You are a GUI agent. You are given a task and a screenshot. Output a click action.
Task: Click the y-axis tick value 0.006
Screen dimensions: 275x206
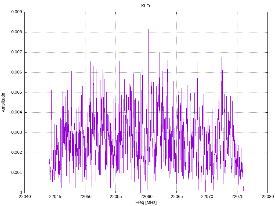pos(17,72)
